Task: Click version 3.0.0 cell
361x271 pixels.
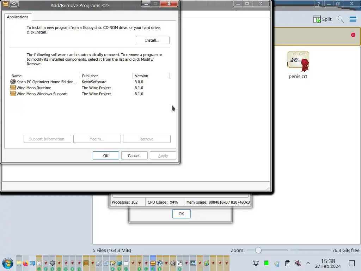Action: pos(139,82)
